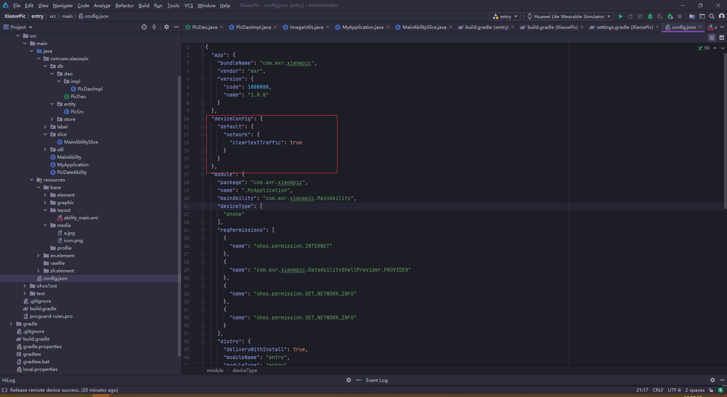Click the 2 spaces indent setting
Image resolution: width=727 pixels, height=397 pixels.
pyautogui.click(x=695, y=390)
